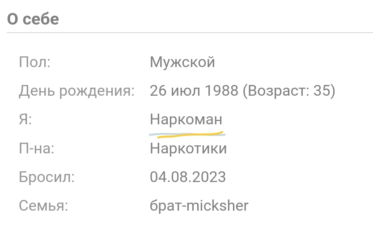Select the "Наркотики" value
The height and width of the screenshot is (229, 373).
[x=188, y=148]
